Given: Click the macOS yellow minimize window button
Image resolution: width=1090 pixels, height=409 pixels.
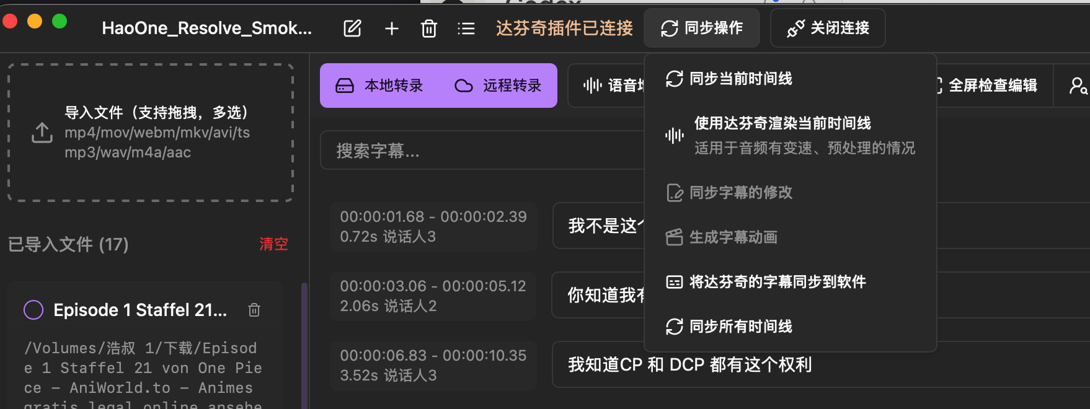Looking at the screenshot, I should [x=35, y=21].
